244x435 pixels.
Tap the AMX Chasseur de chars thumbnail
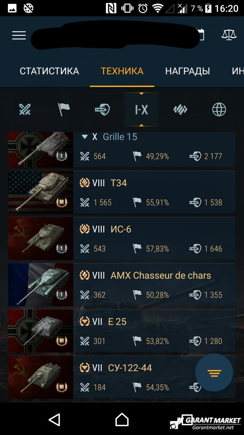[40, 285]
